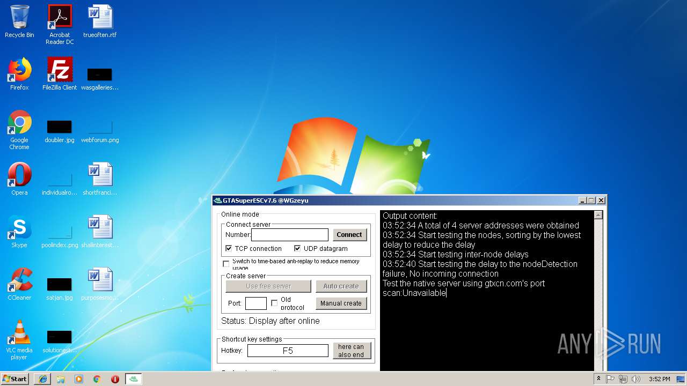Open the Start menu
The height and width of the screenshot is (386, 687).
pyautogui.click(x=15, y=379)
